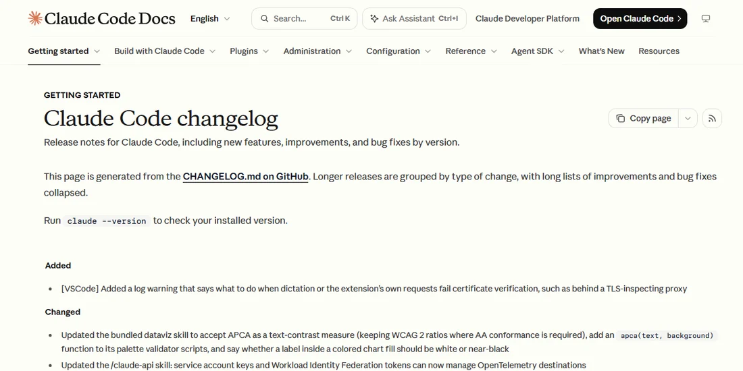Image resolution: width=743 pixels, height=371 pixels.
Task: Open the Ask Assistant button
Action: click(414, 18)
